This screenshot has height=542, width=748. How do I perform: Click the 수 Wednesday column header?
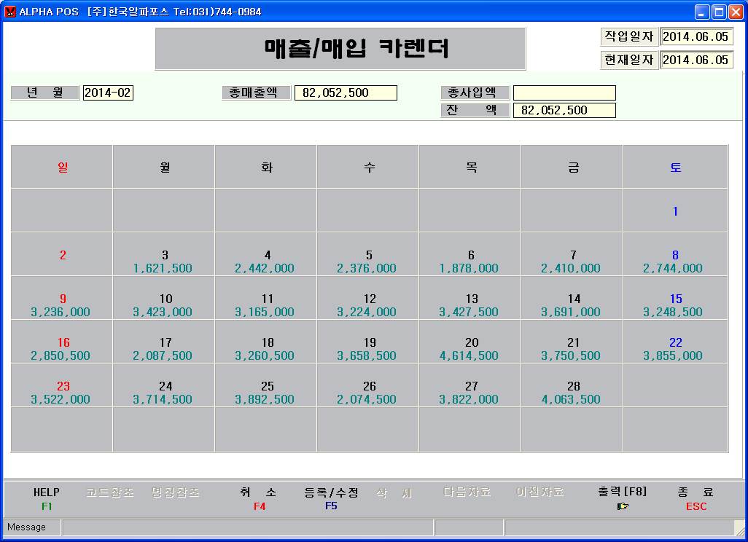(x=367, y=167)
